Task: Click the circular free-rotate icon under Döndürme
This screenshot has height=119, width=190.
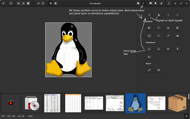Action: [149, 57]
